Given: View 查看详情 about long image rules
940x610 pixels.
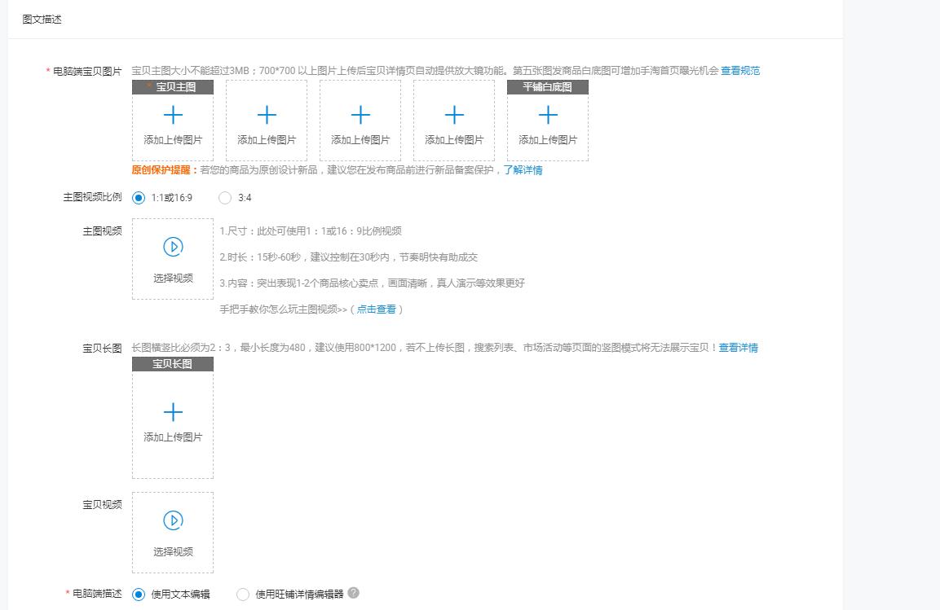Looking at the screenshot, I should click(x=737, y=348).
